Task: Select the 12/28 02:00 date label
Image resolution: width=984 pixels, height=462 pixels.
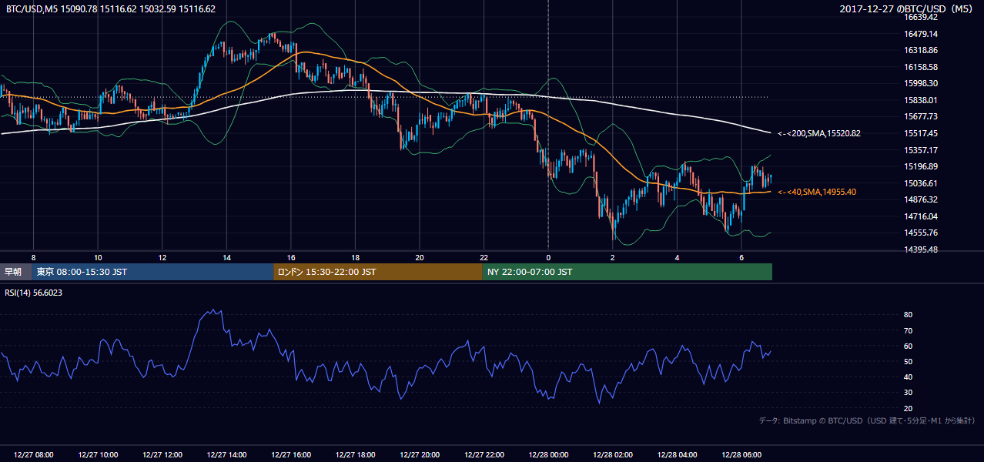Action: (x=612, y=455)
